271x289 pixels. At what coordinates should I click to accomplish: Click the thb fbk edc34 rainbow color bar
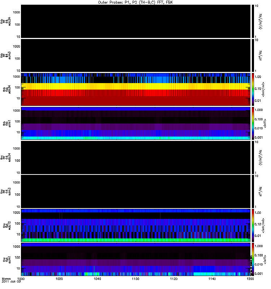coord(253,89)
